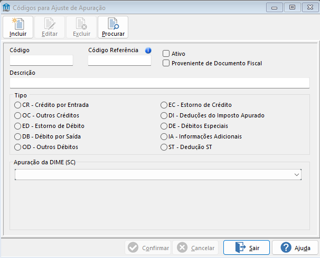
Task: Focus the Código input field
Action: (x=41, y=61)
